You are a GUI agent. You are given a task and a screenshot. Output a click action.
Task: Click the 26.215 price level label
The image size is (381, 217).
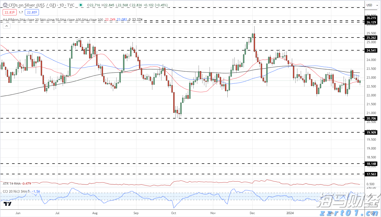point(371,18)
